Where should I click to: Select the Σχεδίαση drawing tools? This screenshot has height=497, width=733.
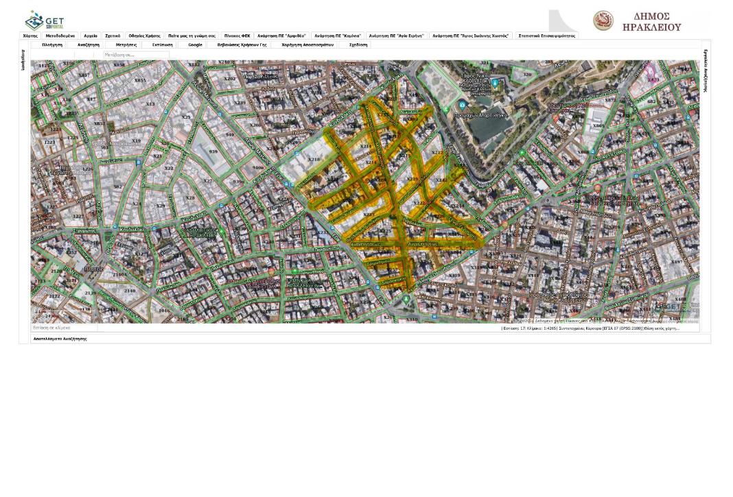[358, 45]
